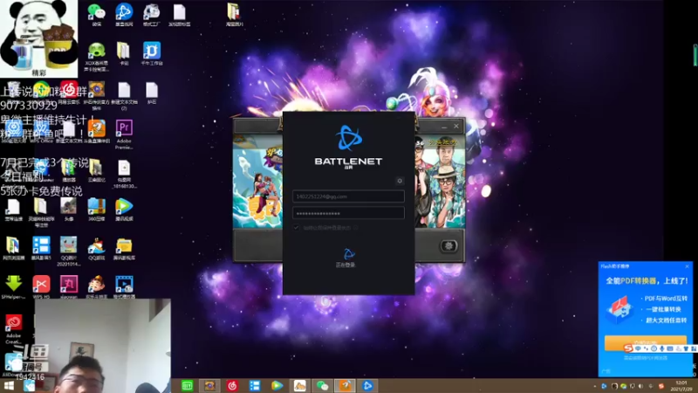This screenshot has height=393, width=698.
Task: Open the Adobe Premiere desktop shortcut
Action: pos(124,134)
